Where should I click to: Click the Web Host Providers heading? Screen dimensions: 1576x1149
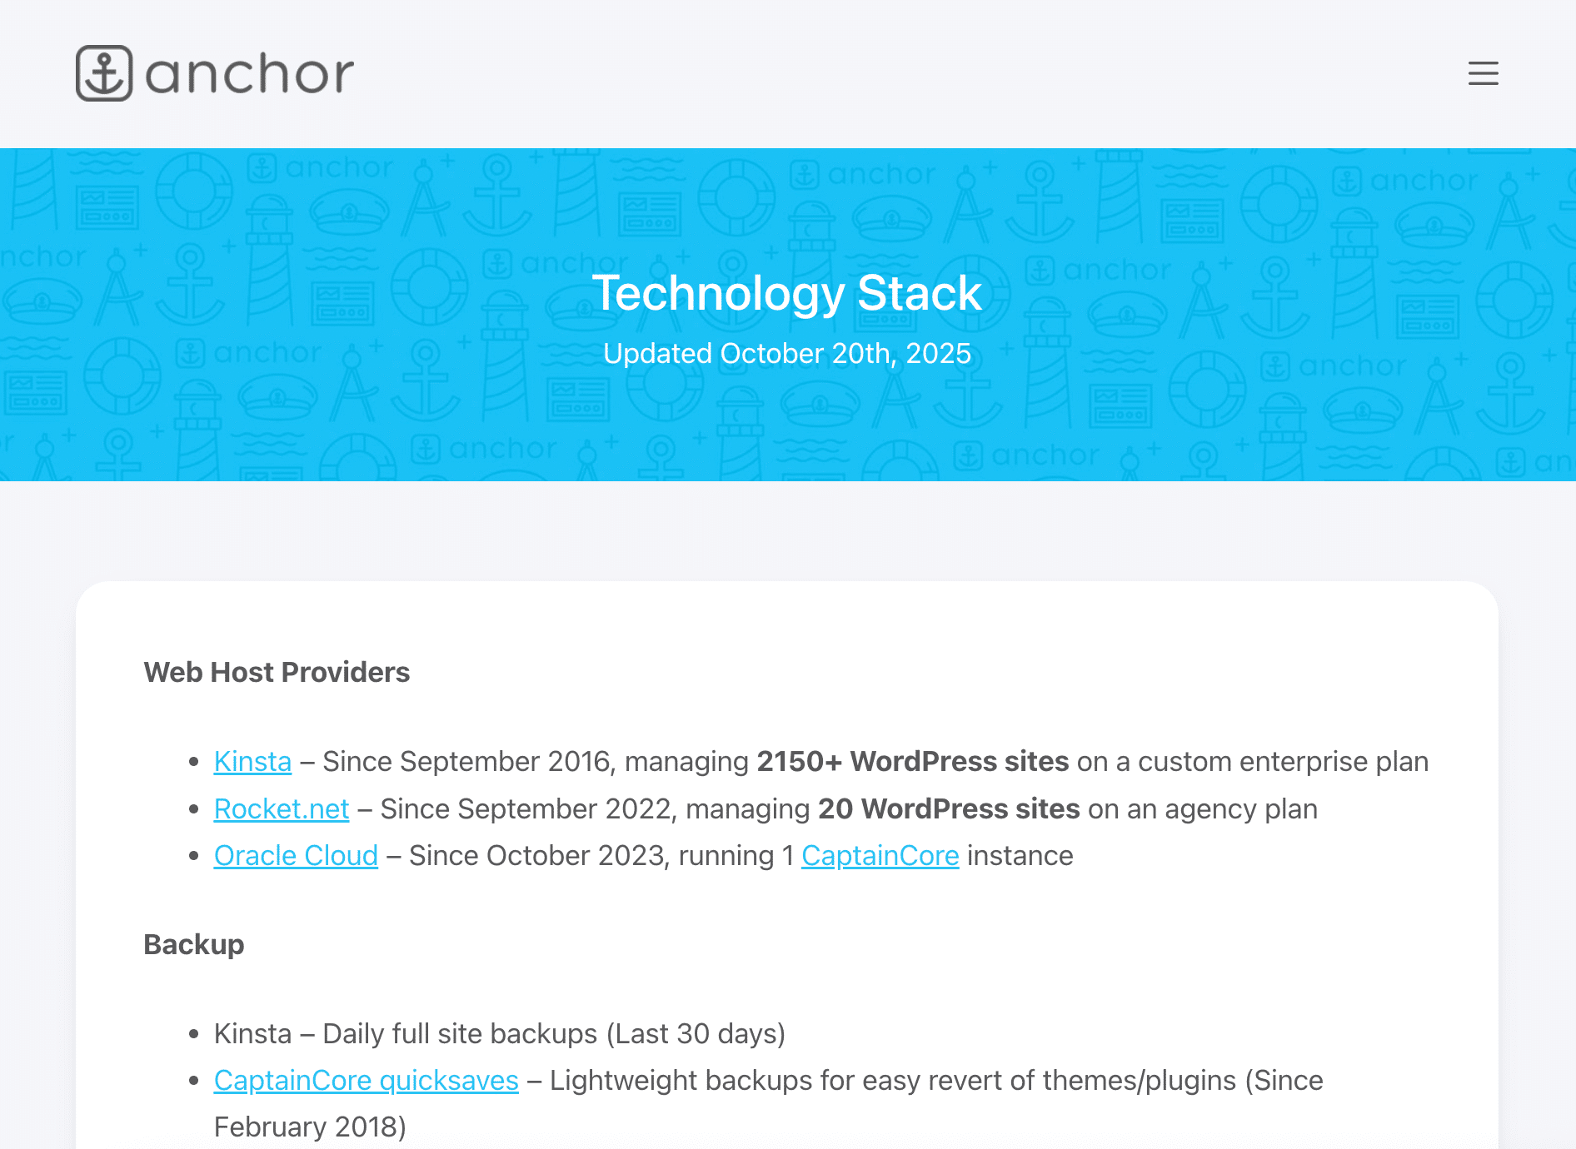point(277,672)
